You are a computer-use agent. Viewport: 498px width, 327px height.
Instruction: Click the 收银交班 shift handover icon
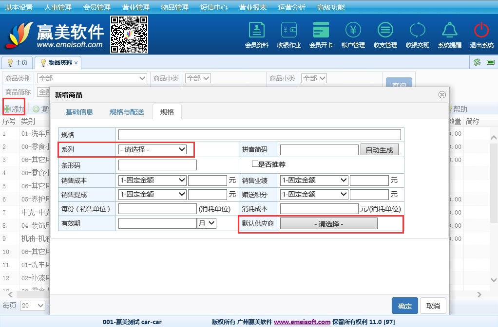pyautogui.click(x=418, y=30)
